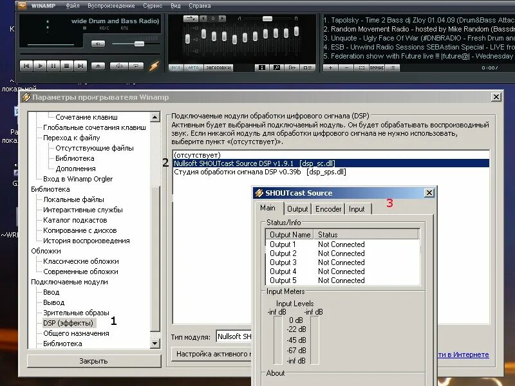Viewport: 515px width, 386px height.
Task: Click the playlist add (+) button
Action: (x=330, y=68)
